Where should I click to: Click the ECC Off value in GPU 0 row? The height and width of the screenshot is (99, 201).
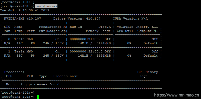(155, 39)
